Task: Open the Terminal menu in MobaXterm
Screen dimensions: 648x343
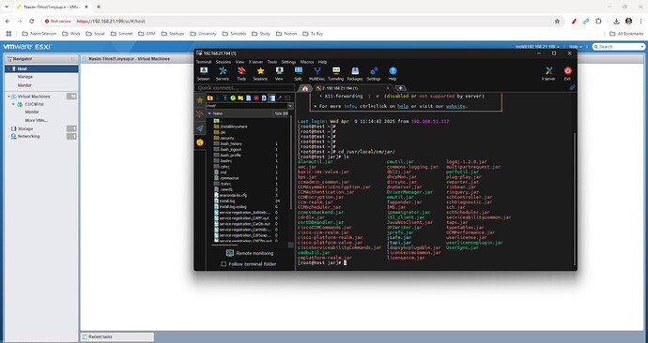Action: (x=204, y=62)
